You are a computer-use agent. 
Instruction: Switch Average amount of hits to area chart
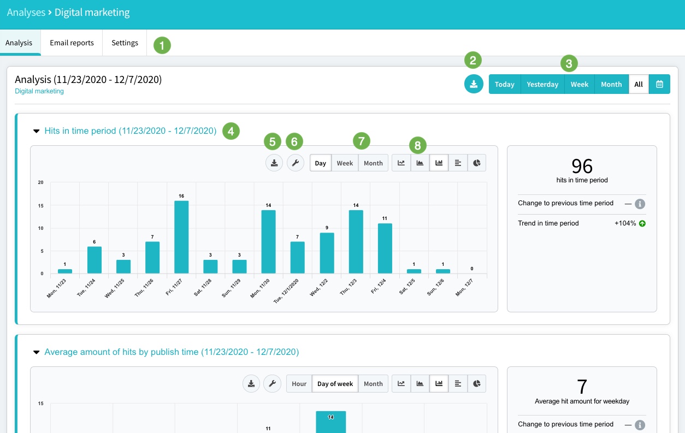coord(420,383)
